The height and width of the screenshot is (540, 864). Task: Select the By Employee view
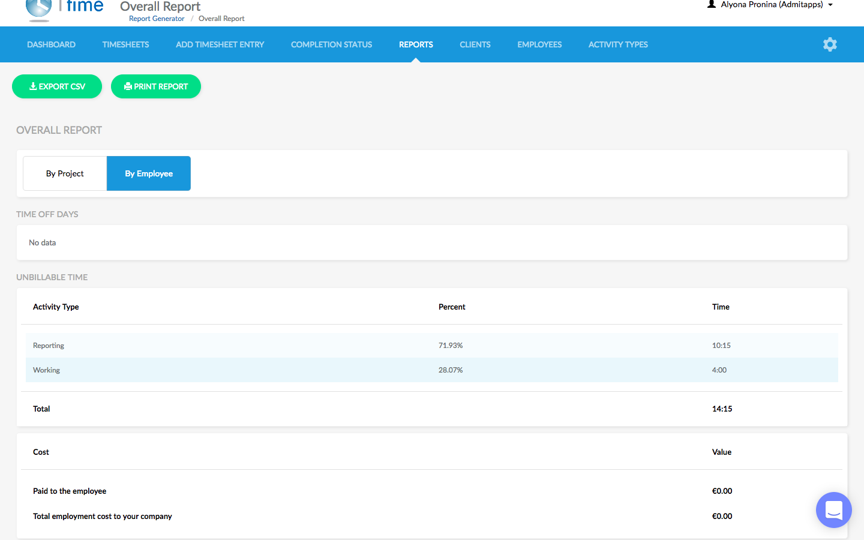click(x=149, y=173)
